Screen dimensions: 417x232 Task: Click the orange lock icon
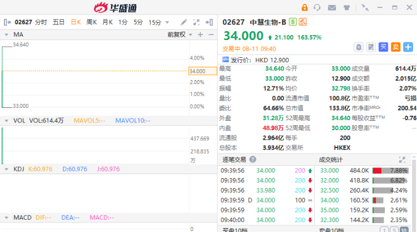[305, 7]
